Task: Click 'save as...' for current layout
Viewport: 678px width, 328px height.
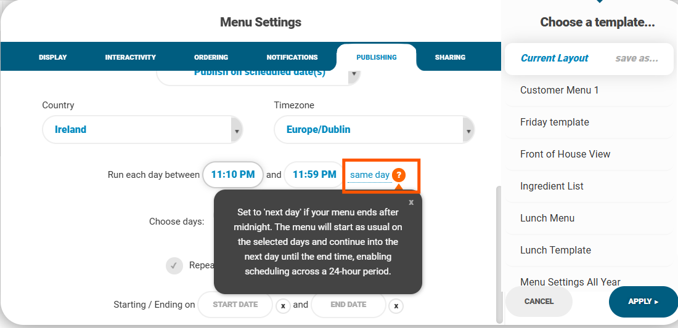Action: tap(637, 58)
